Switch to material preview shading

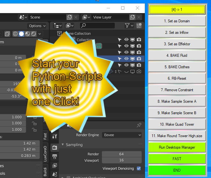[27, 34]
